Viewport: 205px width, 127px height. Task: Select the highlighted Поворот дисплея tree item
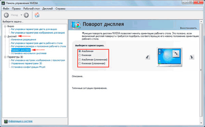pyautogui.click(x=21, y=50)
